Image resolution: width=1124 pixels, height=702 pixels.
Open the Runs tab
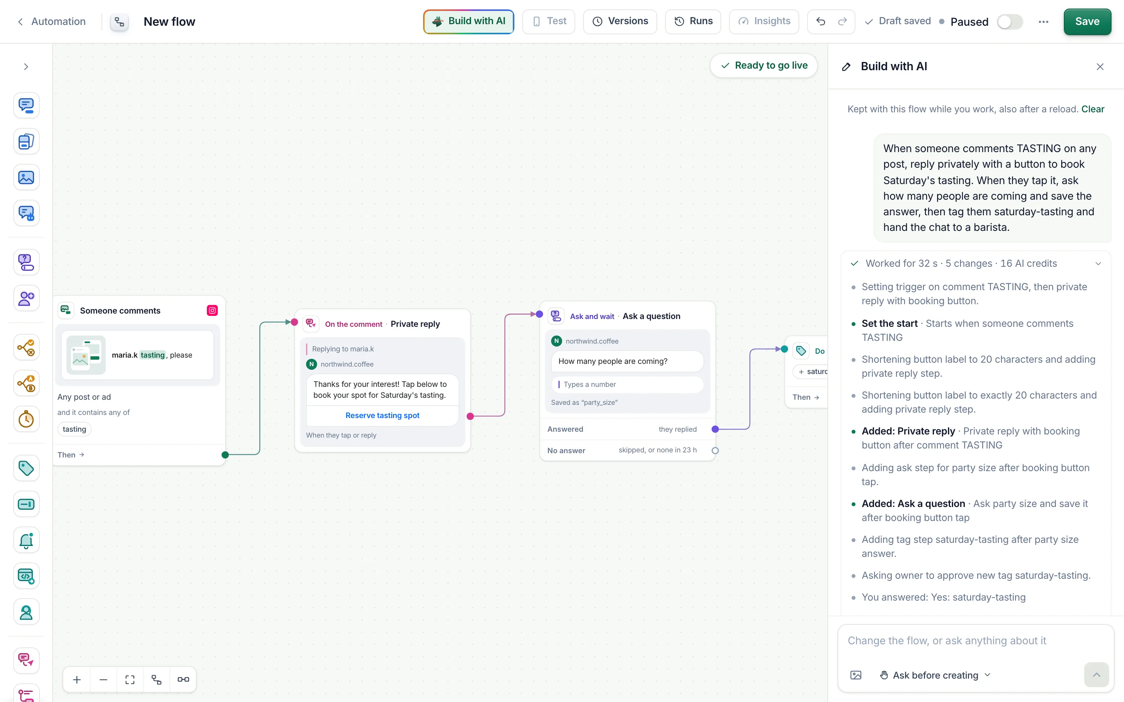pyautogui.click(x=693, y=21)
